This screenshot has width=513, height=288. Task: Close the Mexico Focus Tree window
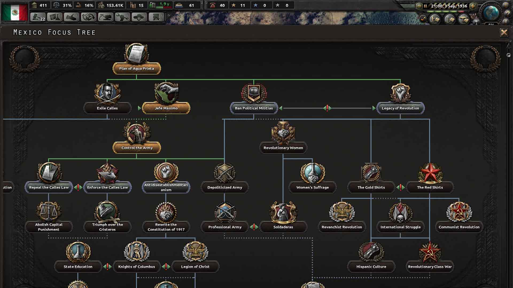click(x=504, y=33)
